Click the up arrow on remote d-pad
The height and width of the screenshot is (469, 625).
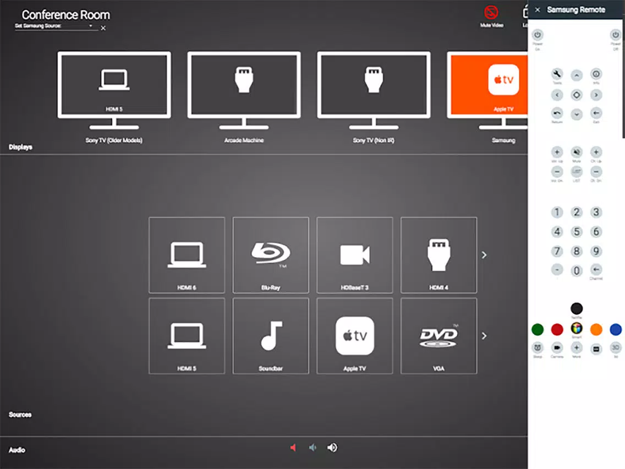coord(577,75)
